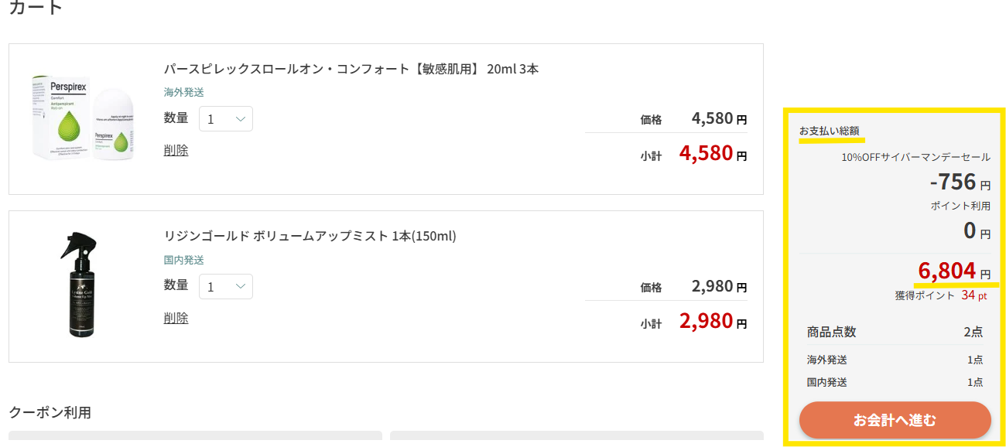Click the 国内発送 label under the second item
Screen dimensions: 1006x447
183,260
